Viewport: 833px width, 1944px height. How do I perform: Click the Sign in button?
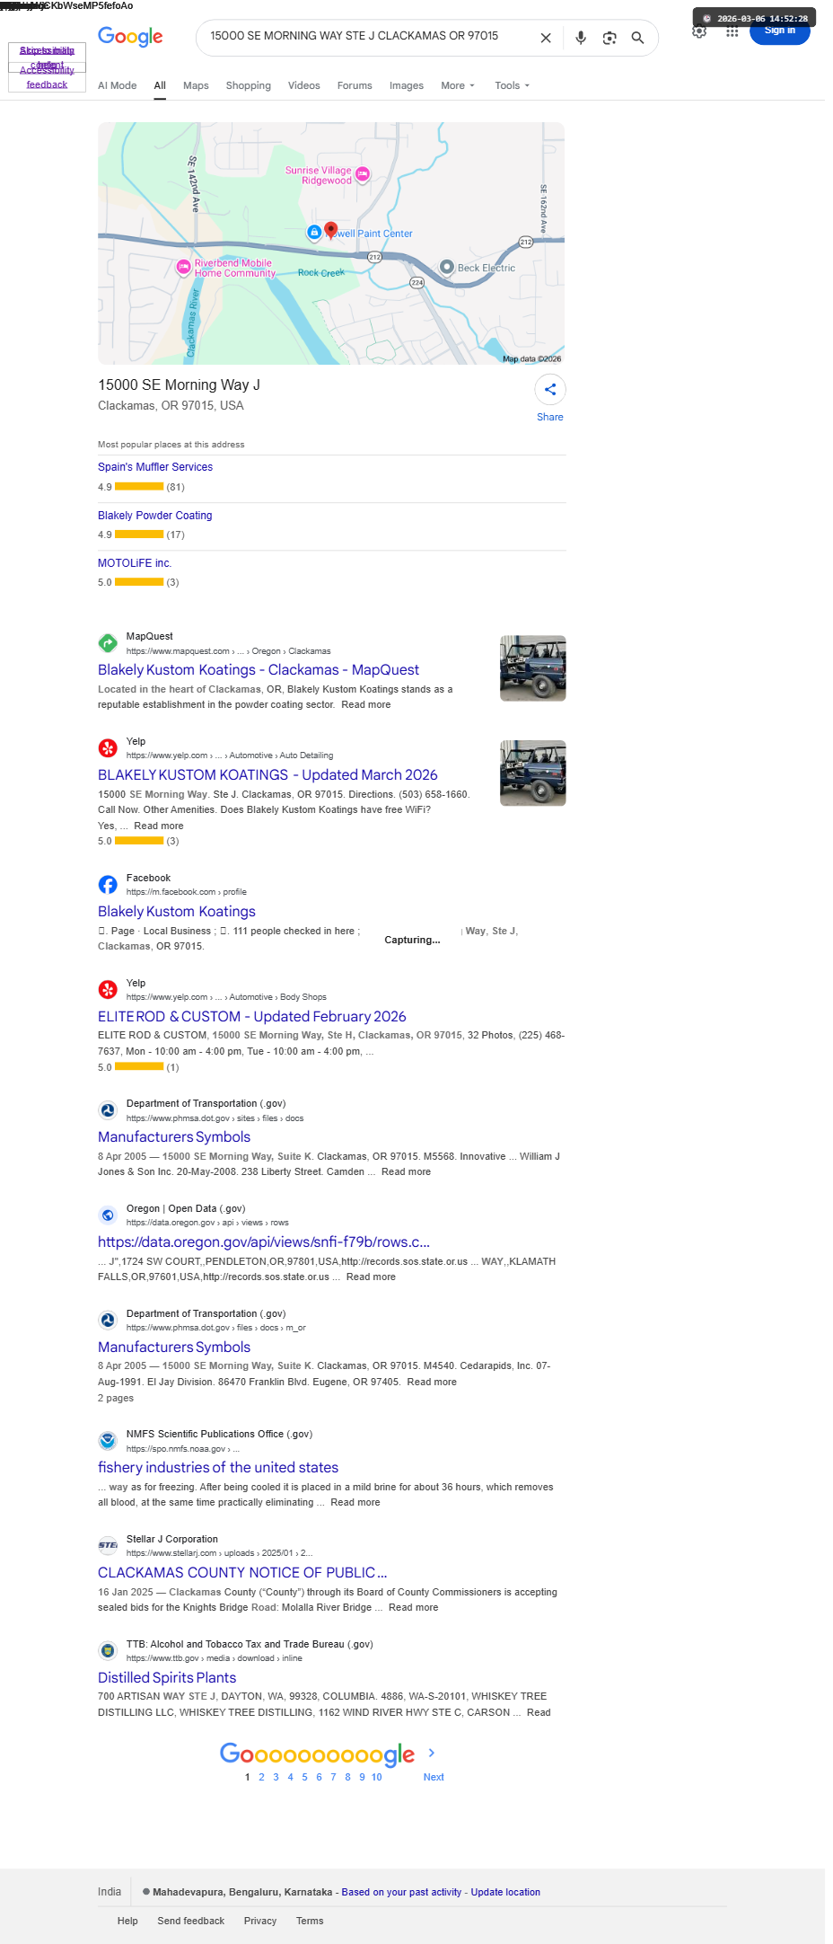tap(780, 31)
